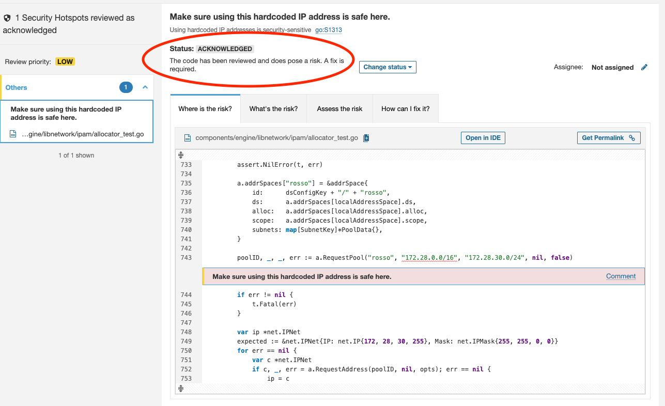Click the Comment link on the hotspot message
Viewport: 665px width, 406px height.
click(621, 276)
